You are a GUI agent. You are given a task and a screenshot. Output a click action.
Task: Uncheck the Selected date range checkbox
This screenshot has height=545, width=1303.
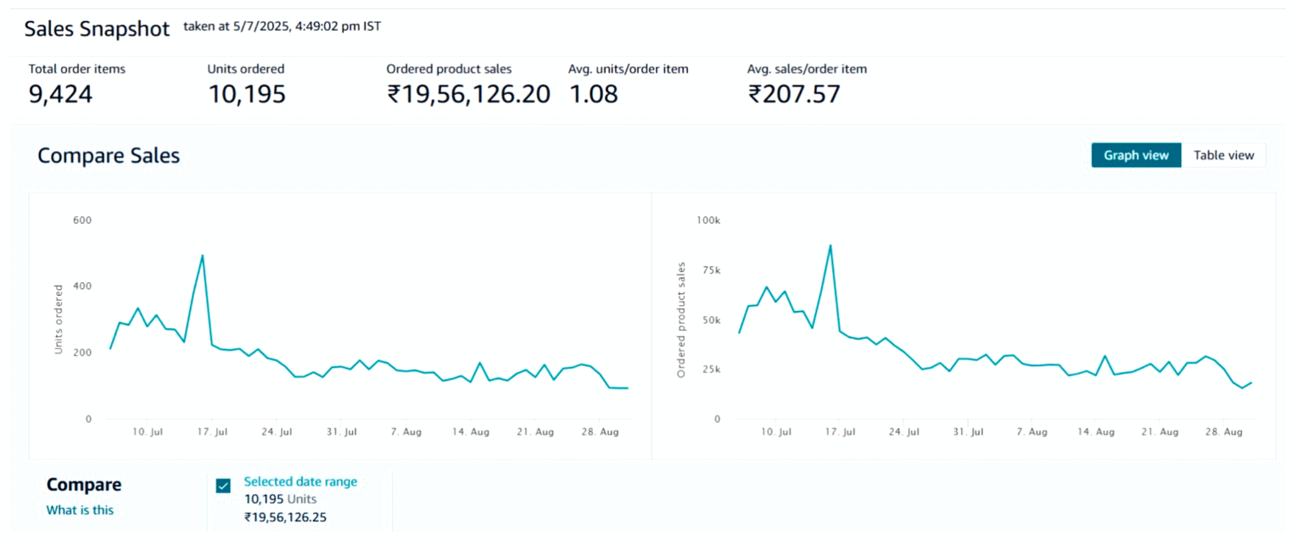(223, 486)
